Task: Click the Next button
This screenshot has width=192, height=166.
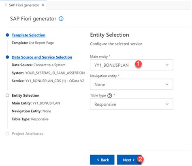Action: click(129, 160)
